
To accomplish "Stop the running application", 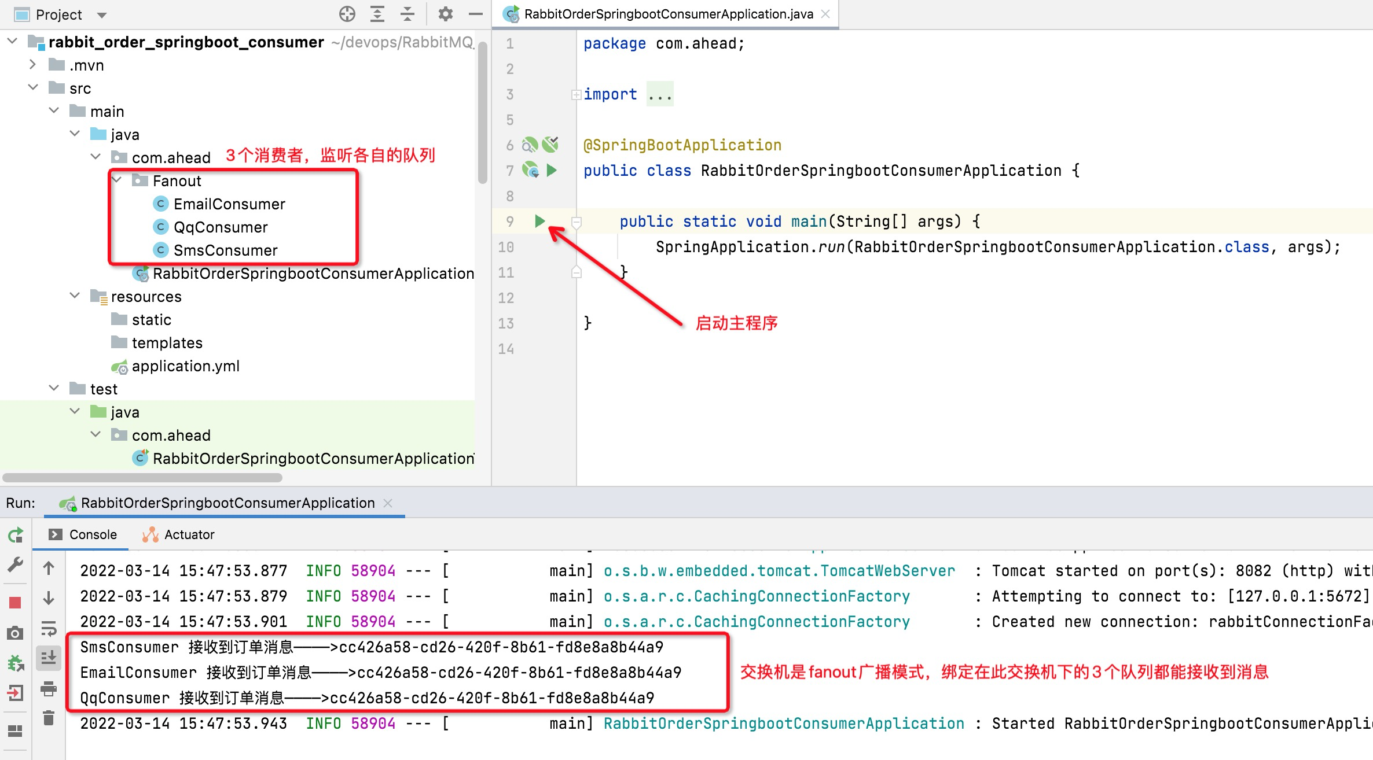I will (x=16, y=603).
